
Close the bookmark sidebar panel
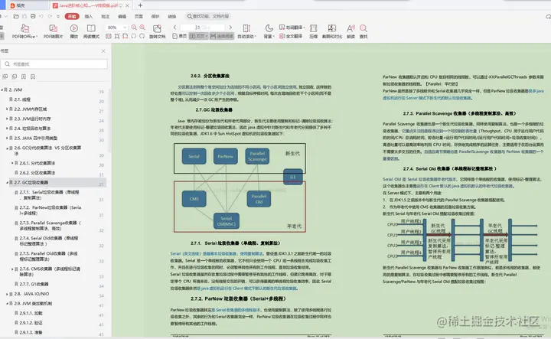click(x=103, y=51)
